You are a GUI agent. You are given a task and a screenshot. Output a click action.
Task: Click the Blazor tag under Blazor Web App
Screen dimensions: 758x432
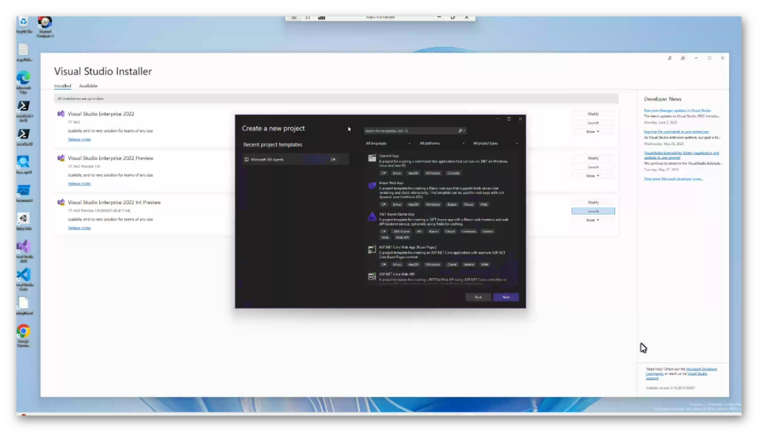(452, 204)
